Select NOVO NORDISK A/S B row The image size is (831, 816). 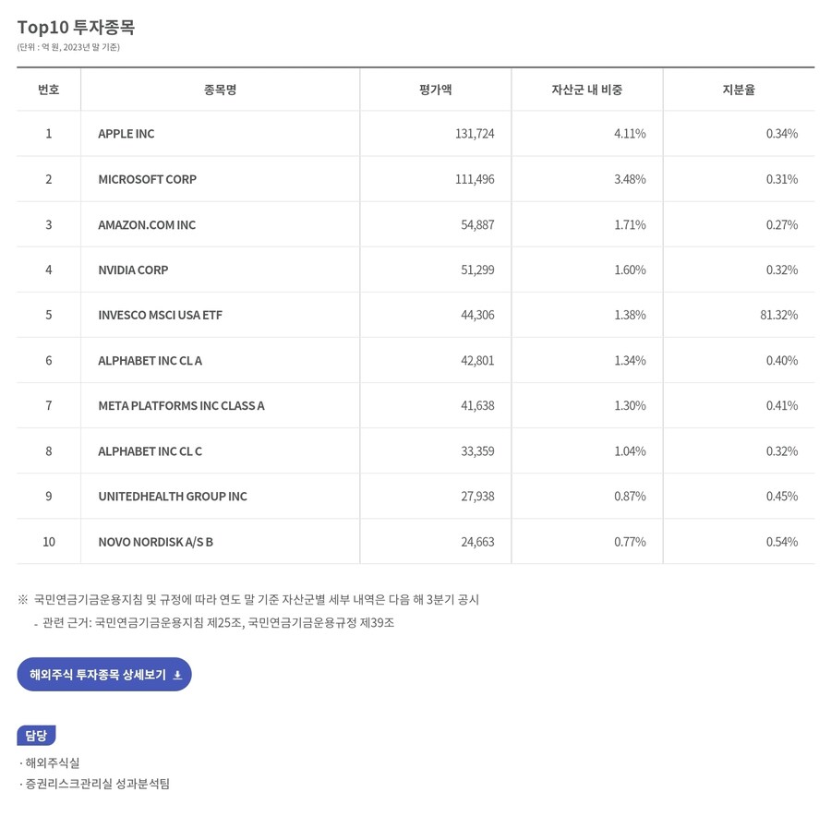point(155,542)
